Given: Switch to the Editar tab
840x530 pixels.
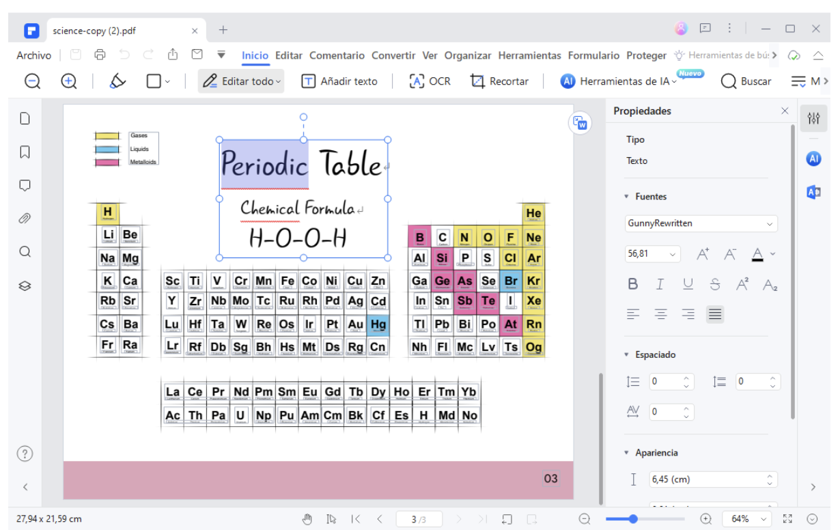Looking at the screenshot, I should pos(289,55).
